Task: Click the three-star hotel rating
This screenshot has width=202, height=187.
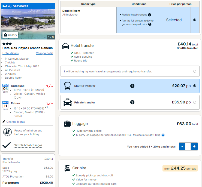Action: tap(7, 44)
